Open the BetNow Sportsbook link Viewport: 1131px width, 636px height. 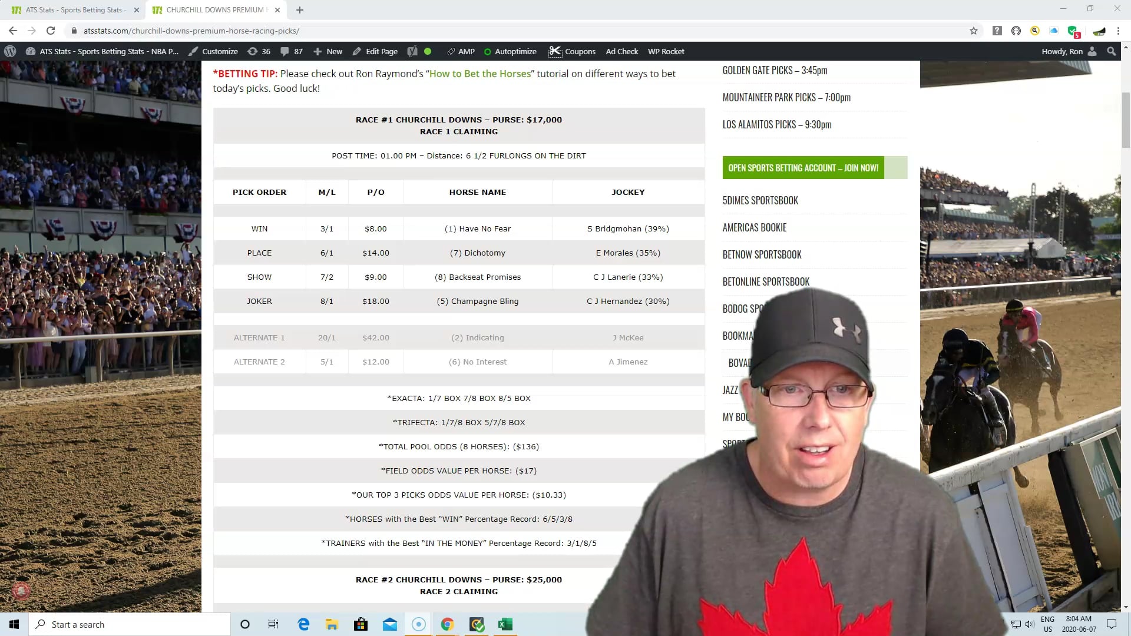click(x=762, y=254)
